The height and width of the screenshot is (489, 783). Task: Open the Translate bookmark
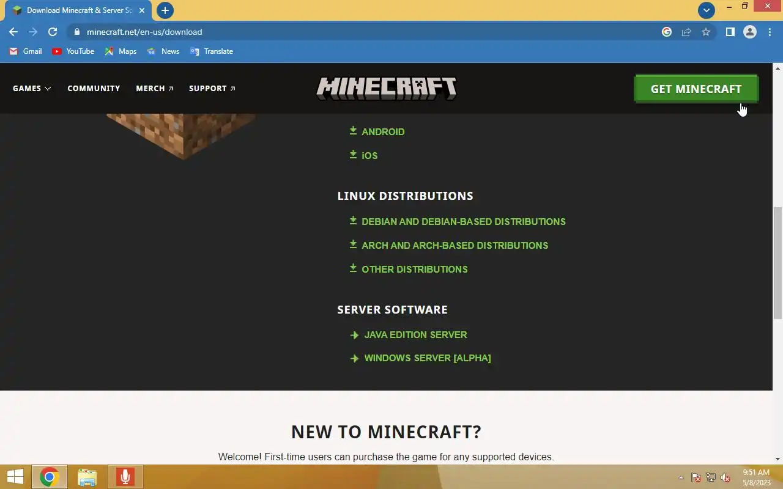(x=212, y=51)
